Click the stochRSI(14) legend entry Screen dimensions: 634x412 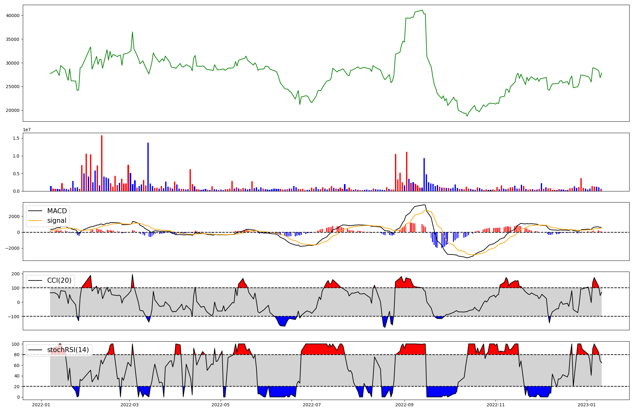coord(68,350)
